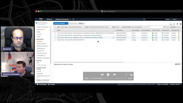Click the search magnifier in the filter bar
This screenshot has height=103, width=183.
[x=55, y=27]
